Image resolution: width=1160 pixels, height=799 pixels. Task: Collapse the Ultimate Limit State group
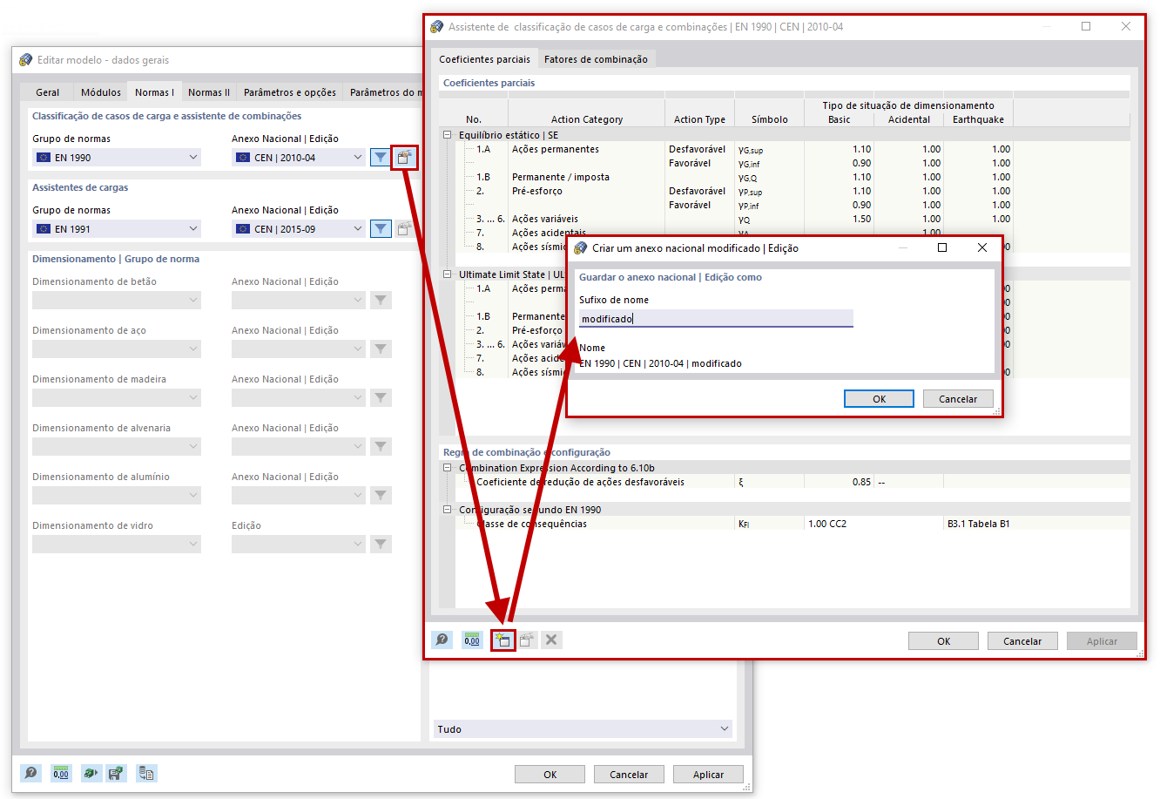(x=445, y=274)
